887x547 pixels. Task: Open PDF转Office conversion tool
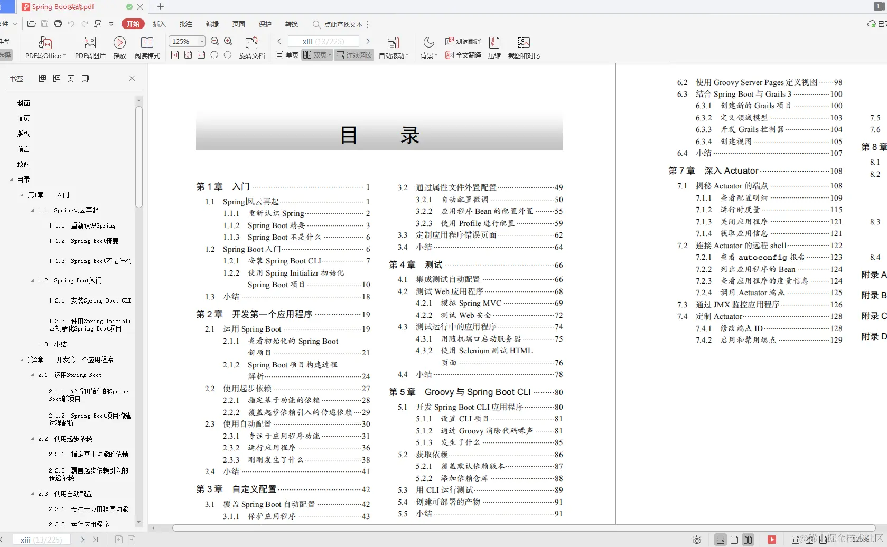[x=44, y=48]
